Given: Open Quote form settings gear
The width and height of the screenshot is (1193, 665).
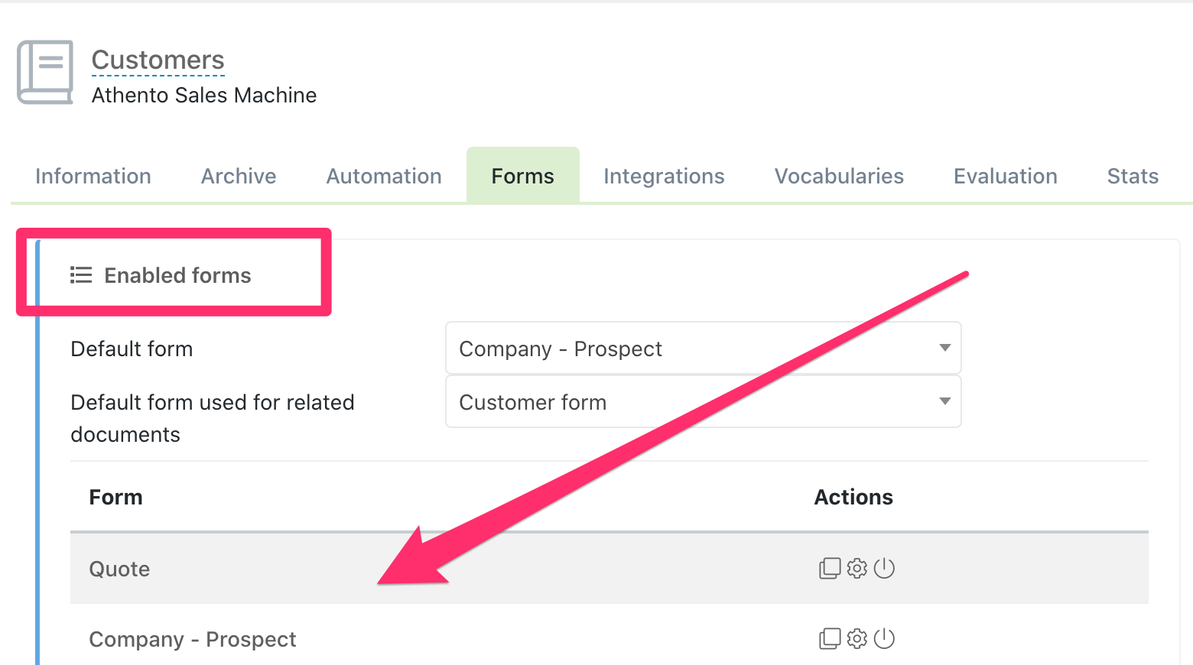Looking at the screenshot, I should [857, 569].
